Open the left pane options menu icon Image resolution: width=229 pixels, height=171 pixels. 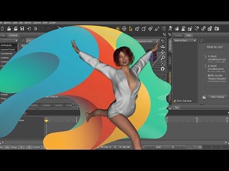coord(165,34)
